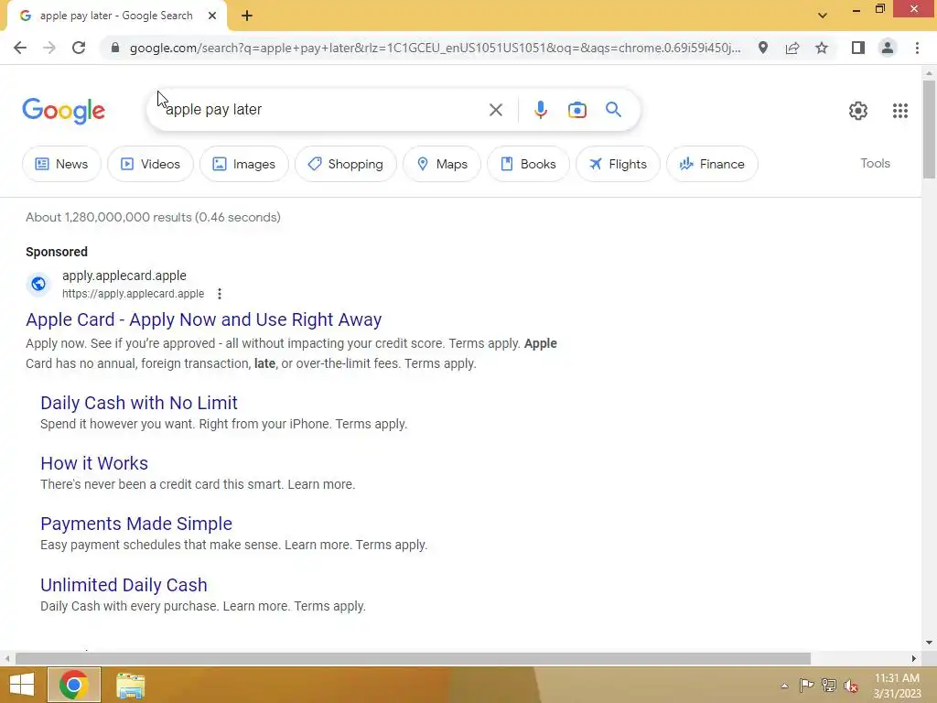The image size is (937, 703).
Task: Close the apple pay later tab
Action: click(212, 16)
